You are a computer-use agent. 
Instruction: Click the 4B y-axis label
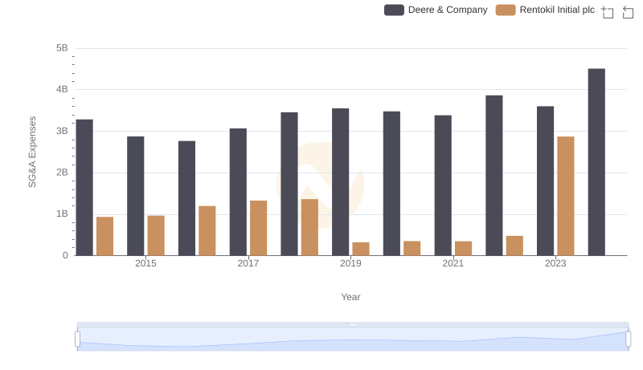click(x=62, y=89)
